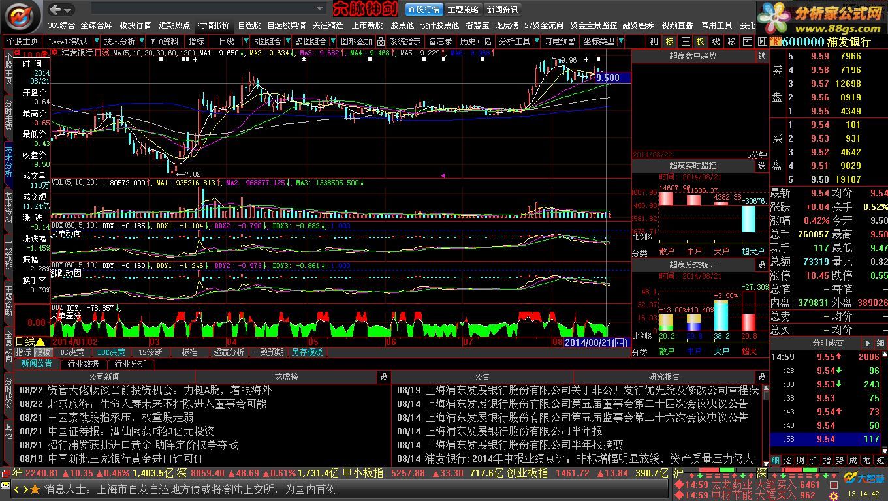Screen dimensions: 888x501
Task: Switch to the DDE决策 tab
Action: (x=111, y=352)
